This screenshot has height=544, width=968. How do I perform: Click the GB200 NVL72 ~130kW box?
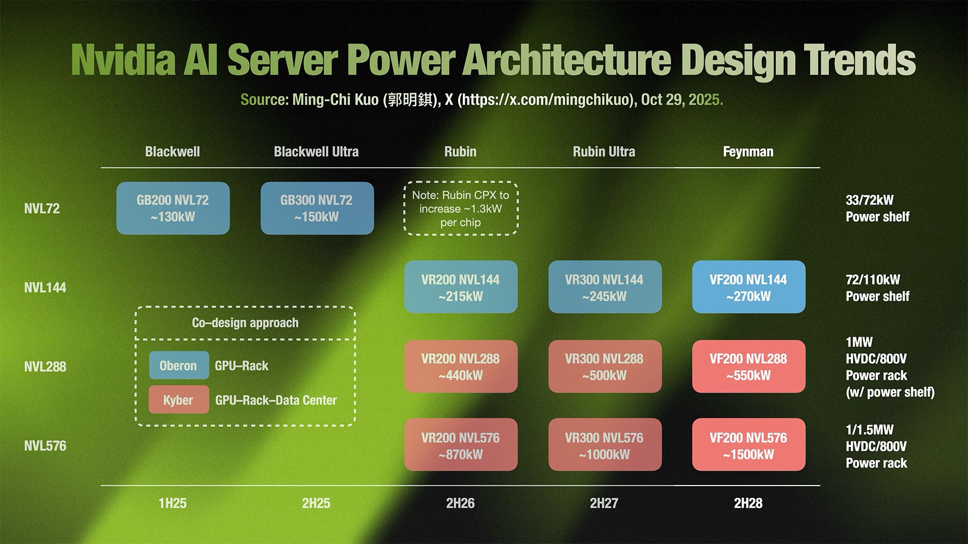(173, 208)
